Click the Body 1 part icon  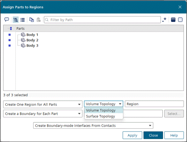pyautogui.click(x=23, y=35)
